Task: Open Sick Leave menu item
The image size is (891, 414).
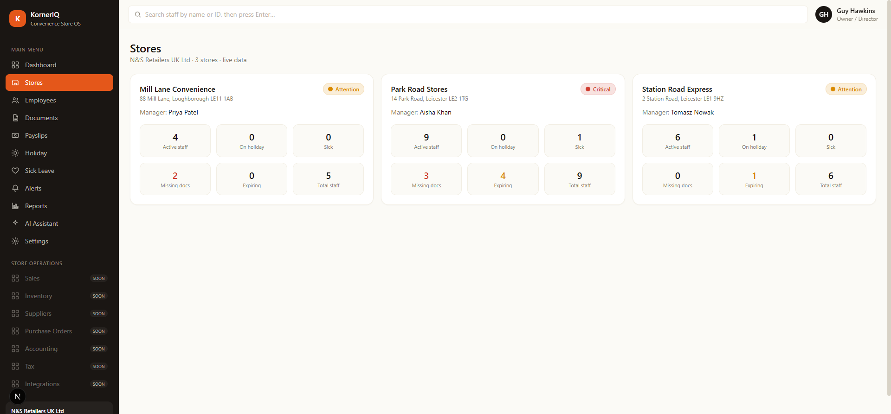Action: point(59,171)
